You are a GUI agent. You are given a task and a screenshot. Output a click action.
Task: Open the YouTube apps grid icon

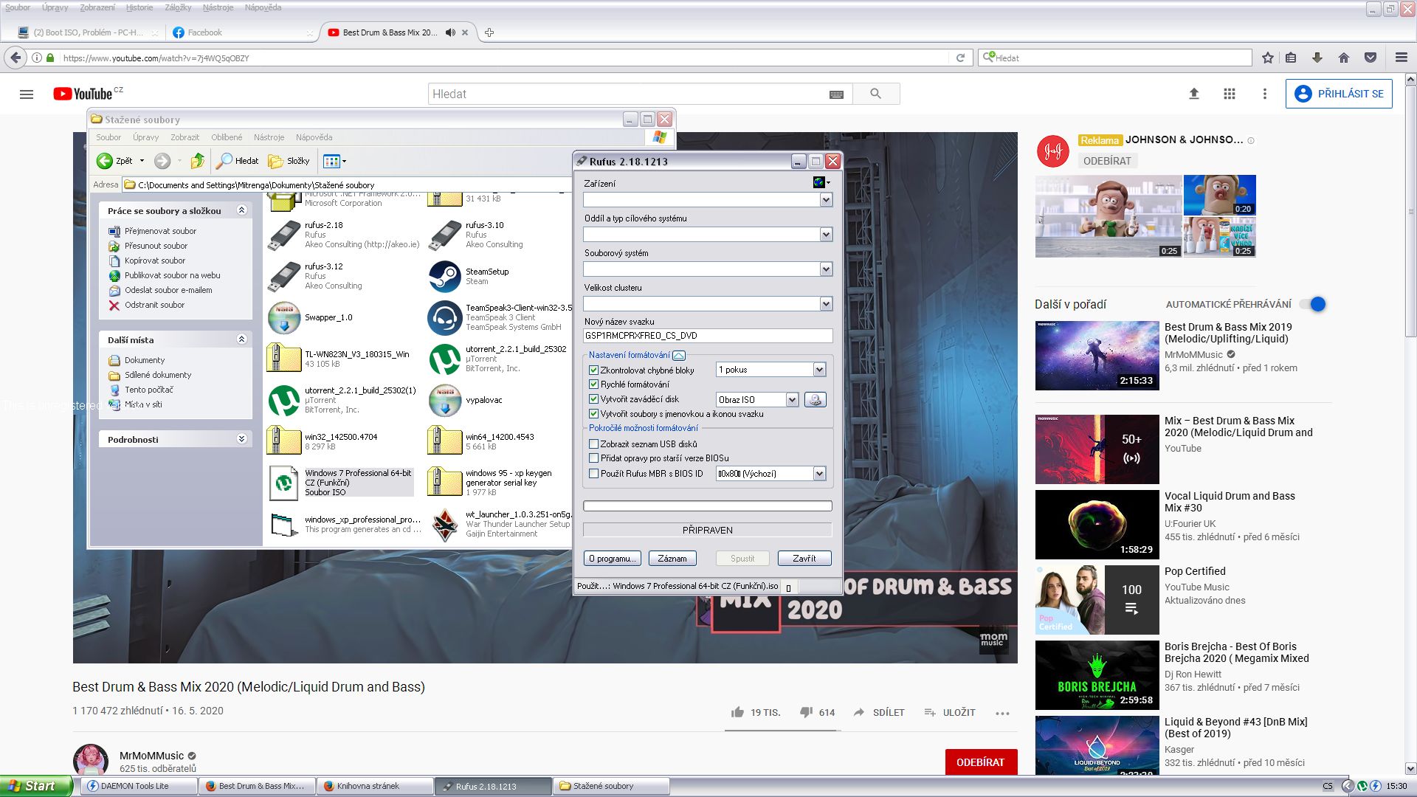[1229, 94]
